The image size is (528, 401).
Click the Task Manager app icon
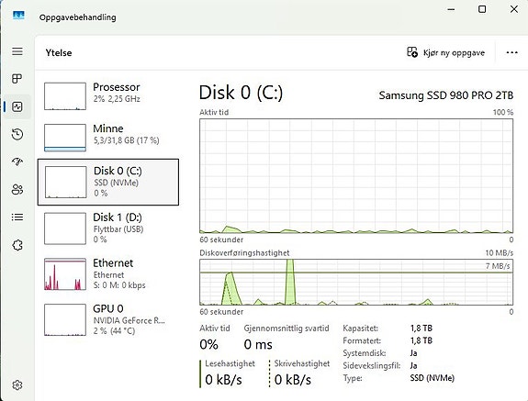tap(18, 15)
